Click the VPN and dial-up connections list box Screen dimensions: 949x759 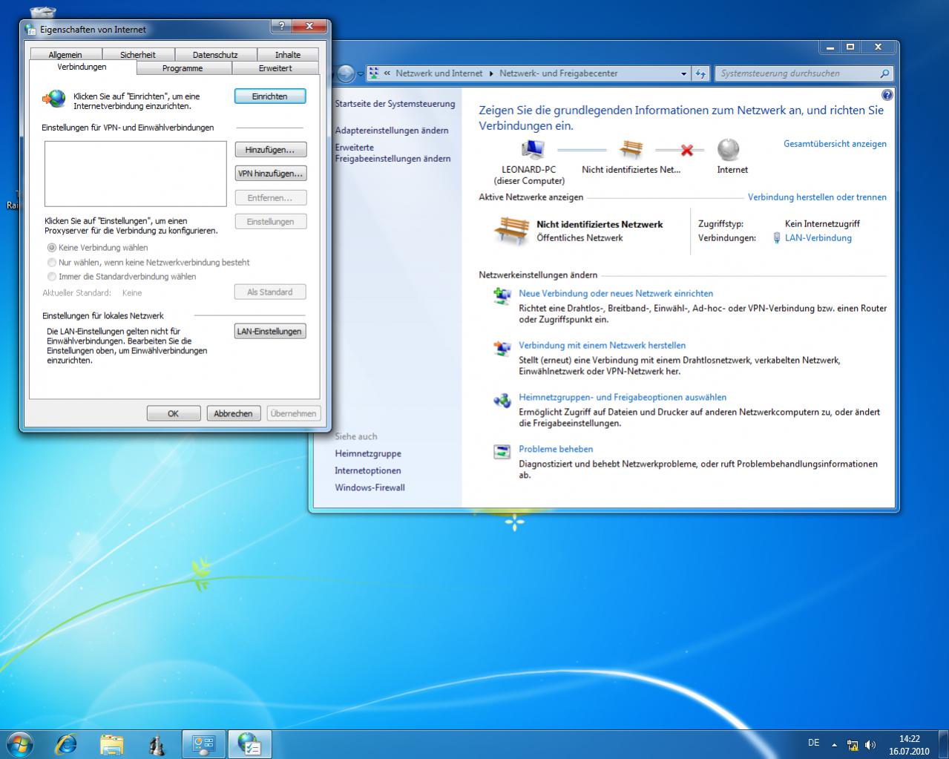pos(135,174)
